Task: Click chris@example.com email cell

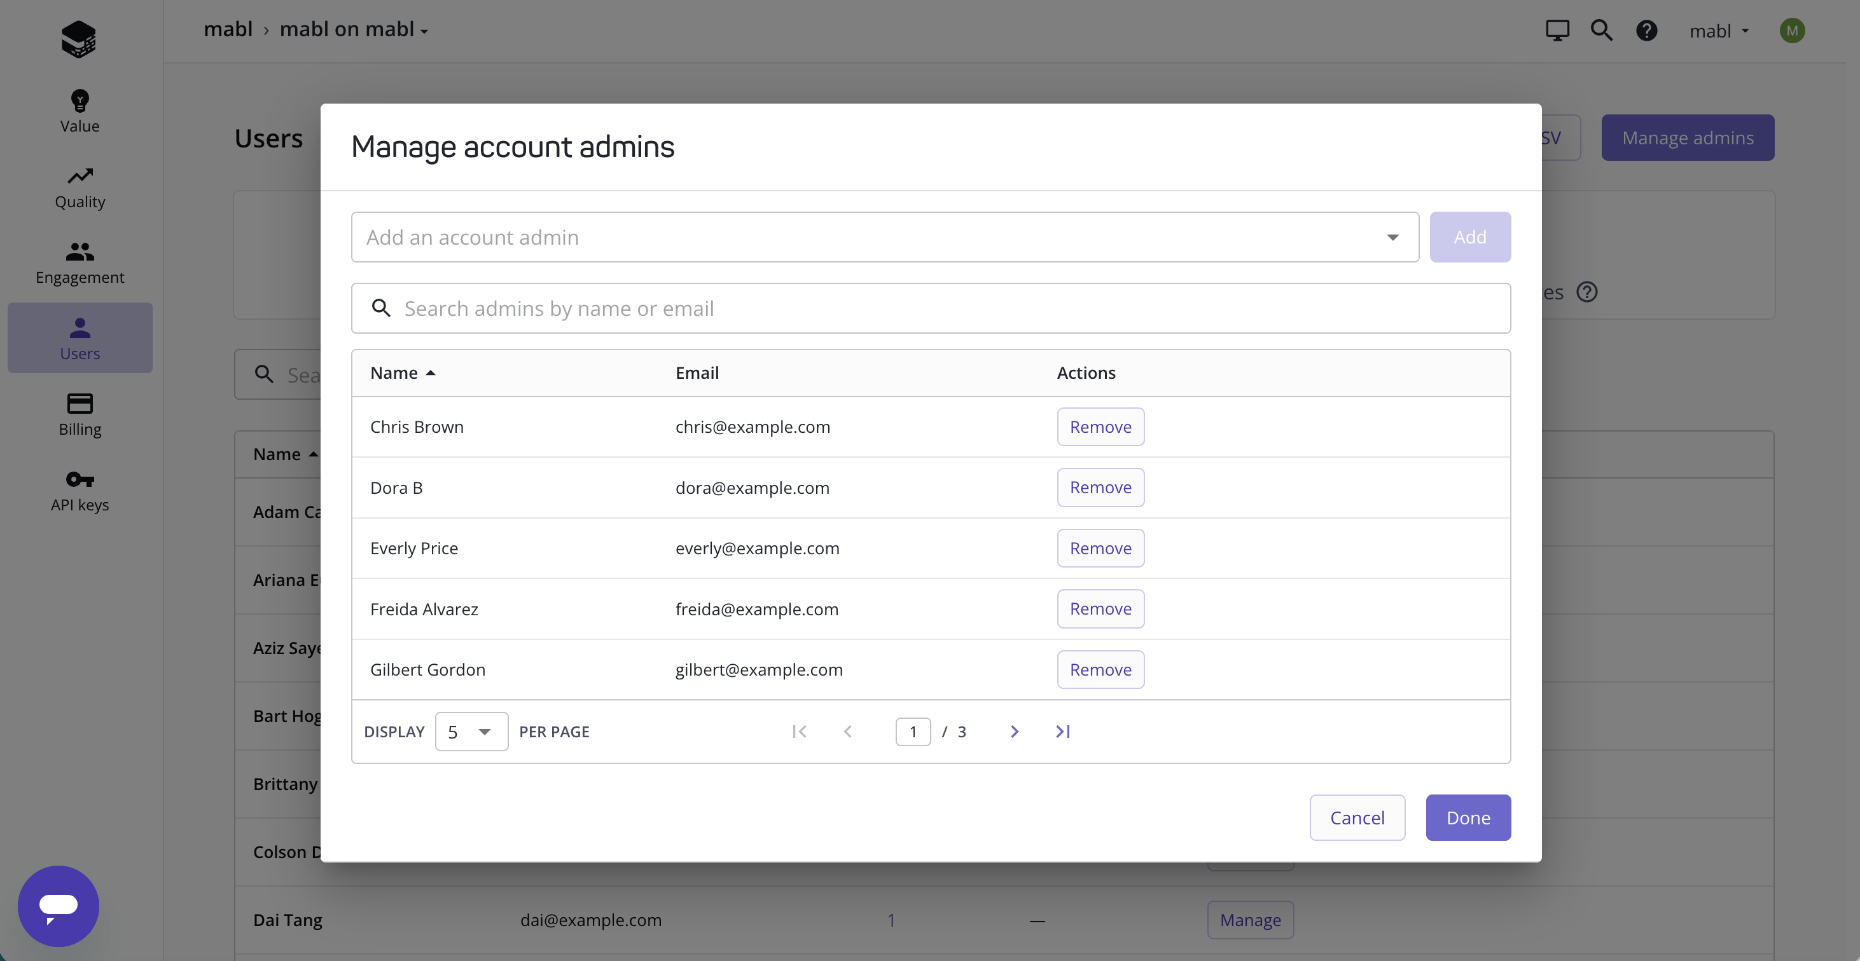Action: click(753, 427)
